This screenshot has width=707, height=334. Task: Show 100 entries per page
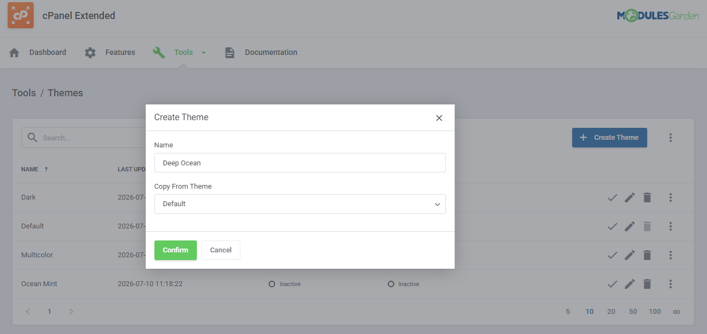point(655,312)
